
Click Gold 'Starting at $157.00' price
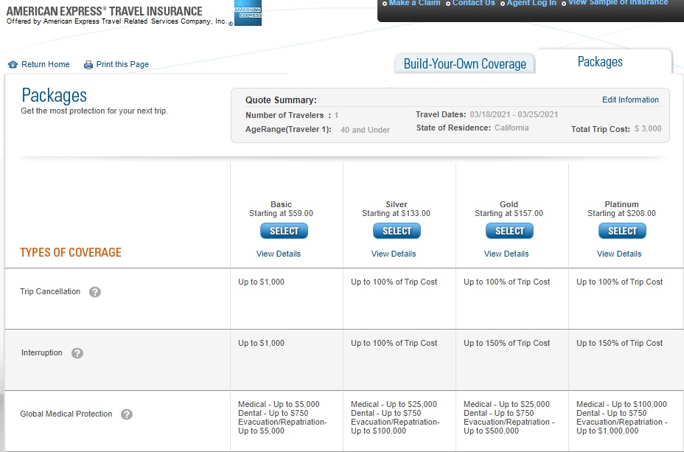tap(509, 213)
